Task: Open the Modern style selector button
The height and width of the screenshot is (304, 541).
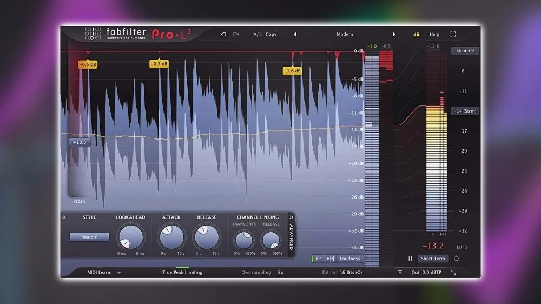Action: point(89,237)
